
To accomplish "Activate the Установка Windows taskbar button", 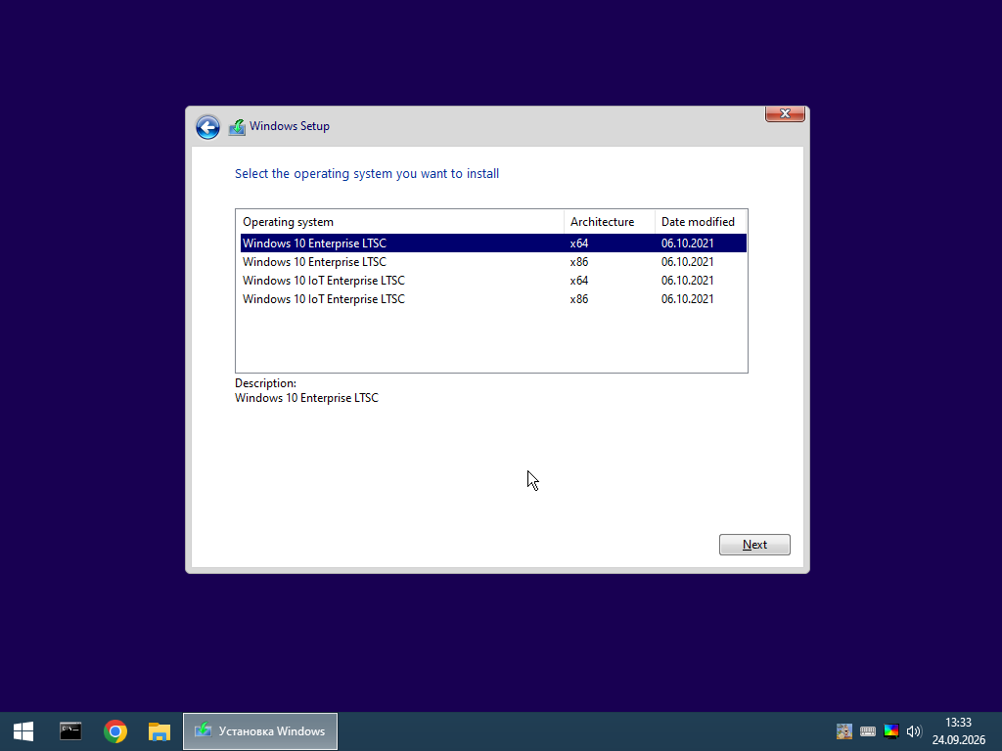I will click(x=260, y=731).
